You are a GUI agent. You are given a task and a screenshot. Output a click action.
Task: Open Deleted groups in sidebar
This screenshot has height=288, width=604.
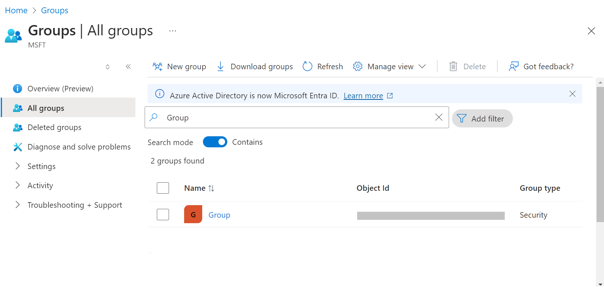point(54,127)
